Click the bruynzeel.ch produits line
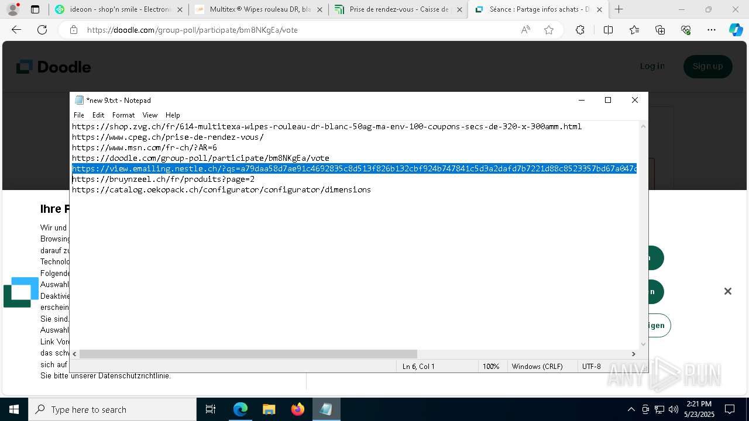Viewport: 749px width, 421px height. pos(163,179)
